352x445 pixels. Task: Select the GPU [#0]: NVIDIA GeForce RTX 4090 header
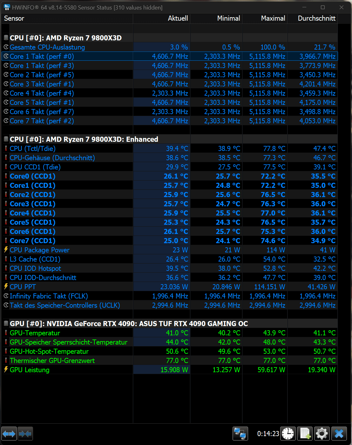tap(170, 324)
